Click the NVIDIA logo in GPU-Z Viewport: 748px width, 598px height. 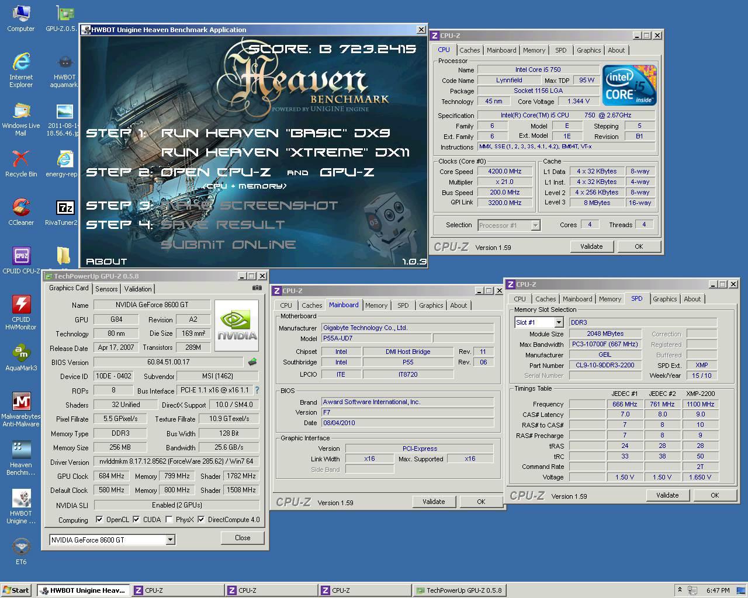237,325
